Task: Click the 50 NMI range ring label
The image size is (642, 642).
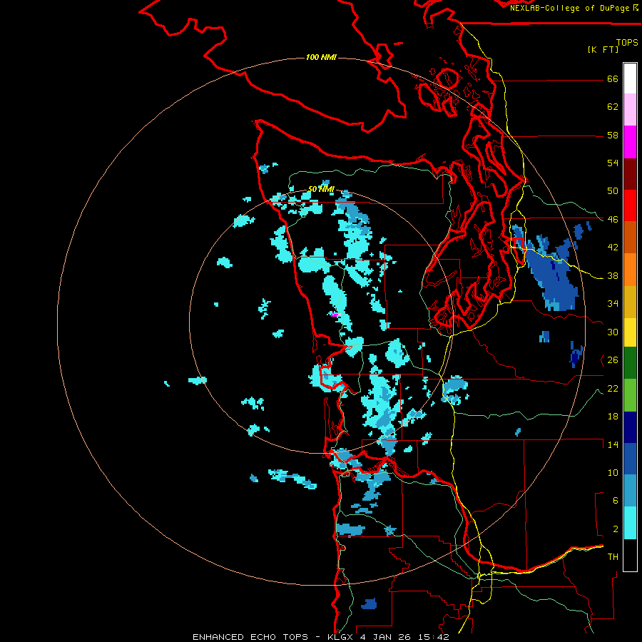Action: [321, 189]
